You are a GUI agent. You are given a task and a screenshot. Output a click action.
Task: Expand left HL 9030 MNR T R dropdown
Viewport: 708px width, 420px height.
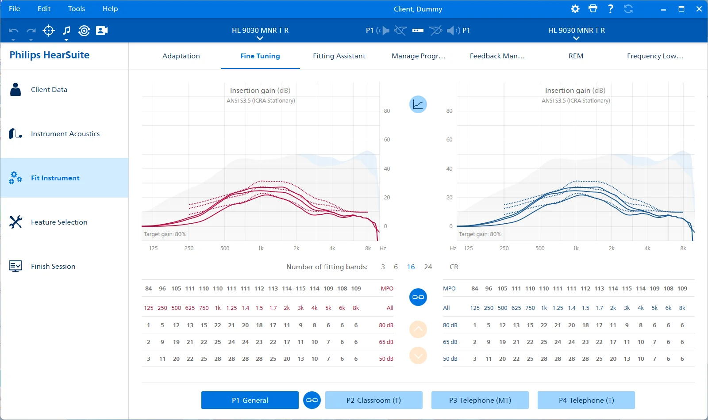tap(260, 38)
